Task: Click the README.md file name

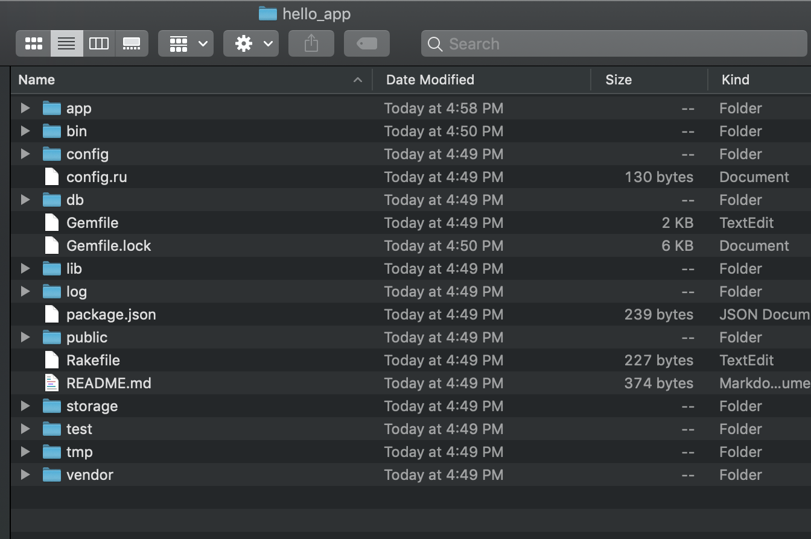Action: tap(109, 383)
